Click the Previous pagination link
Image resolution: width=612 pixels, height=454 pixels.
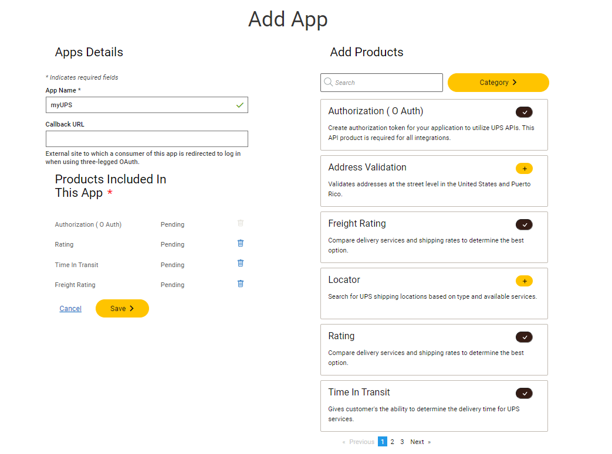point(359,442)
